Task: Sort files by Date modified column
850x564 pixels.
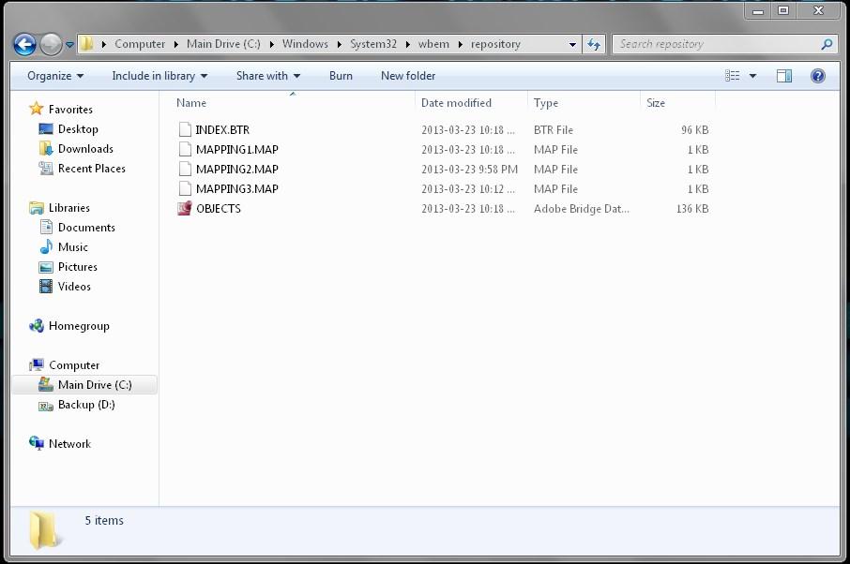Action: [456, 103]
